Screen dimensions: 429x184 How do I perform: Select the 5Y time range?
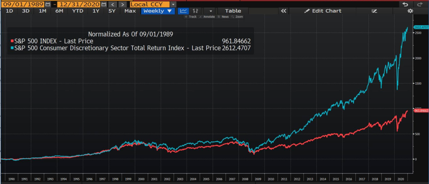(x=112, y=11)
